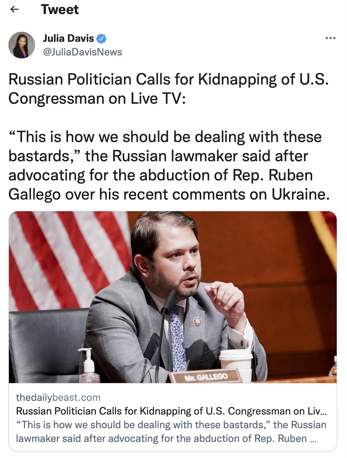Click the back arrow icon
The height and width of the screenshot is (458, 347).
[14, 10]
